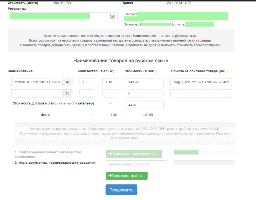
Task: Click the order confirmation upload progress bar
Action: tap(204, 152)
